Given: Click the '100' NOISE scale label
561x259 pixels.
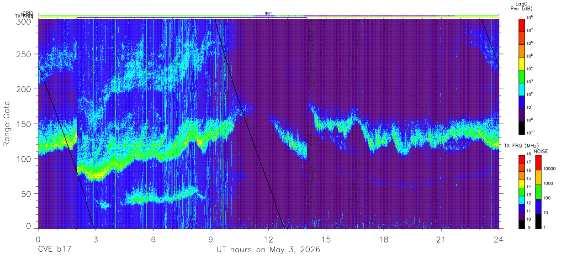Looking at the screenshot, I should [547, 198].
